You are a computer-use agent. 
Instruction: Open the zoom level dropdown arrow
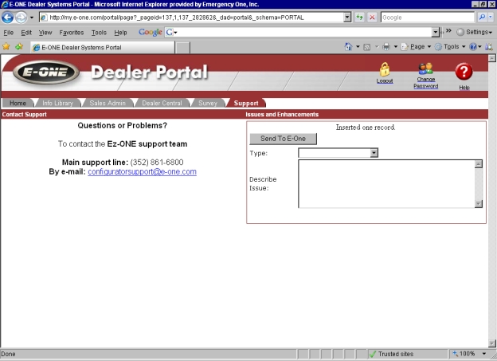coord(484,354)
